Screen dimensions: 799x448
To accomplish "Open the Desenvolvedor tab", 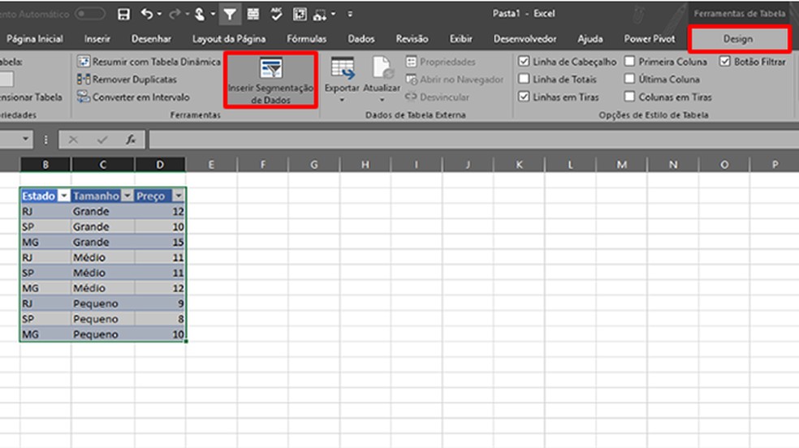I will point(525,39).
